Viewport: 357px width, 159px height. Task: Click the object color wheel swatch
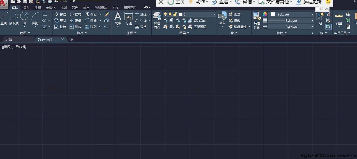click(x=265, y=14)
